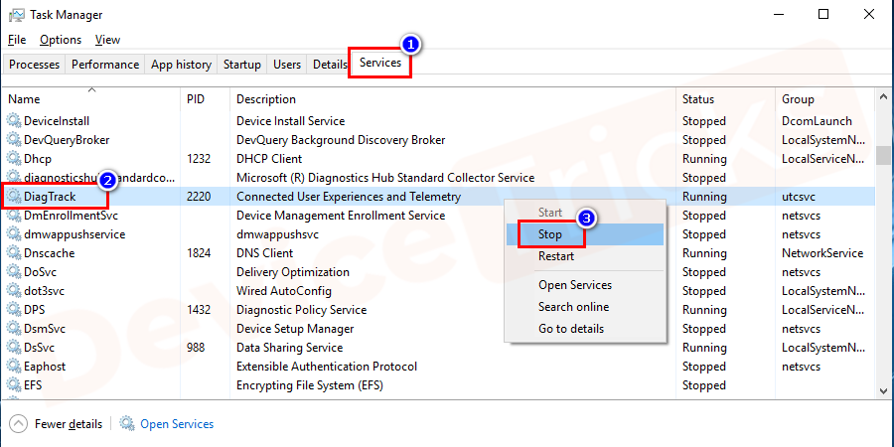This screenshot has width=894, height=447.
Task: Collapse view with Fewer details arrow
Action: 18,423
